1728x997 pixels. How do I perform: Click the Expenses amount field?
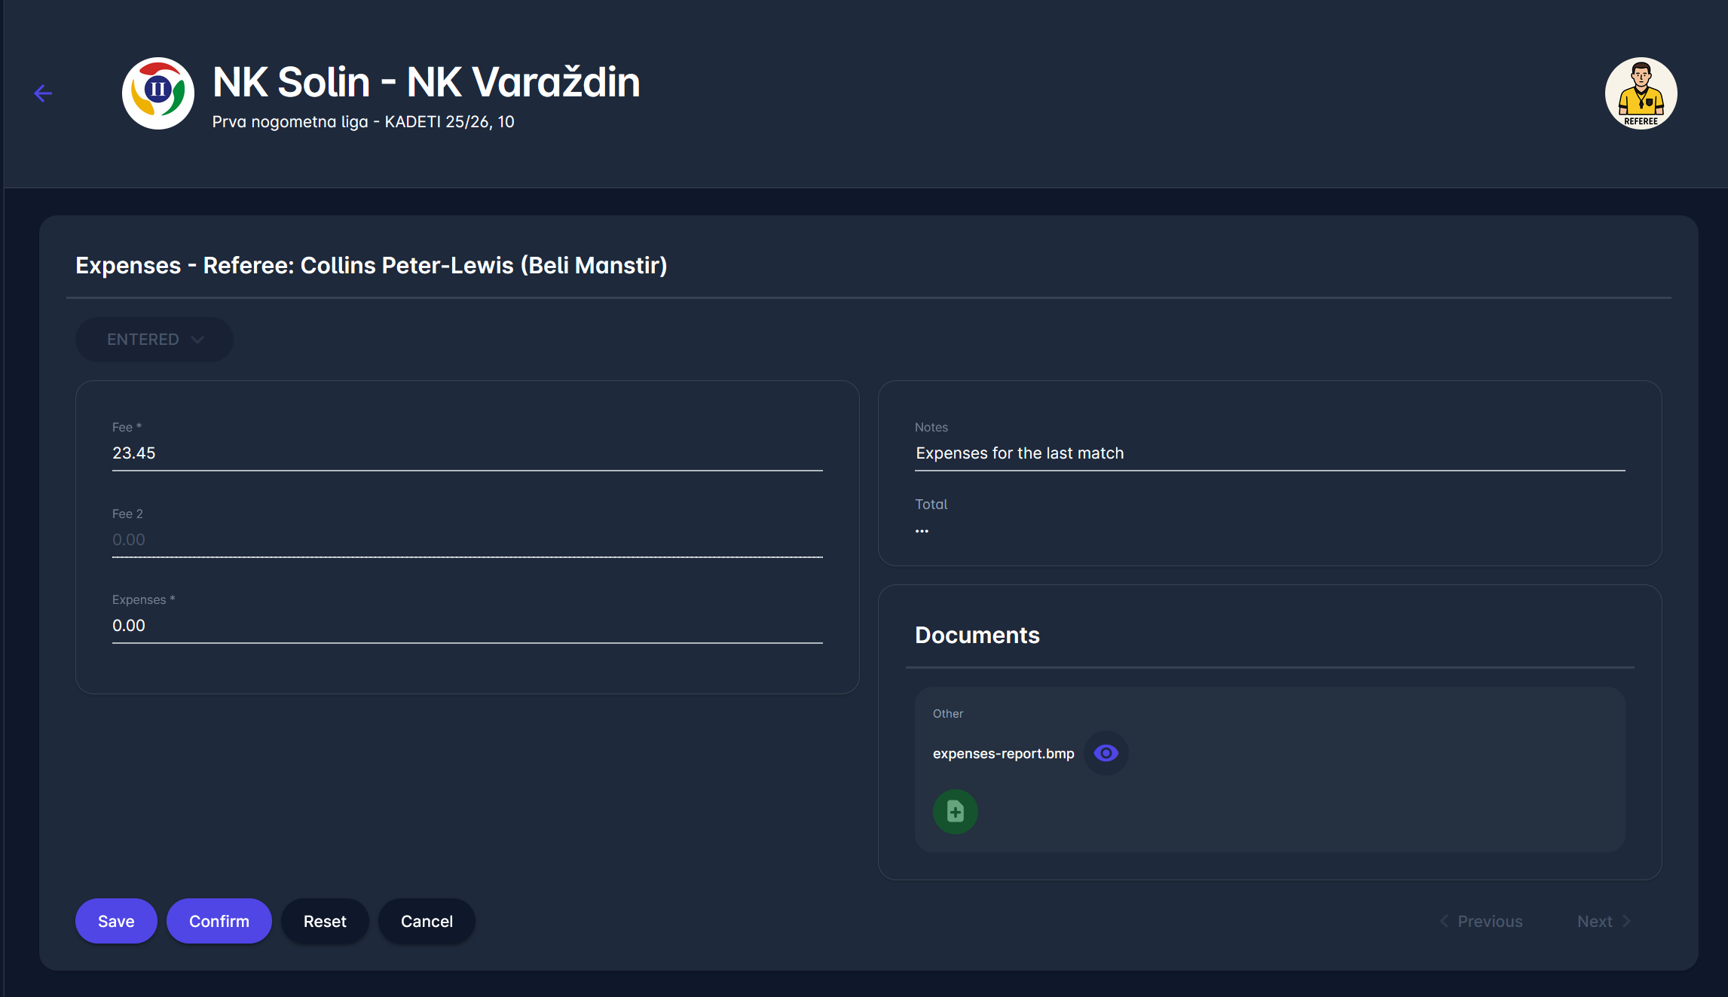467,626
